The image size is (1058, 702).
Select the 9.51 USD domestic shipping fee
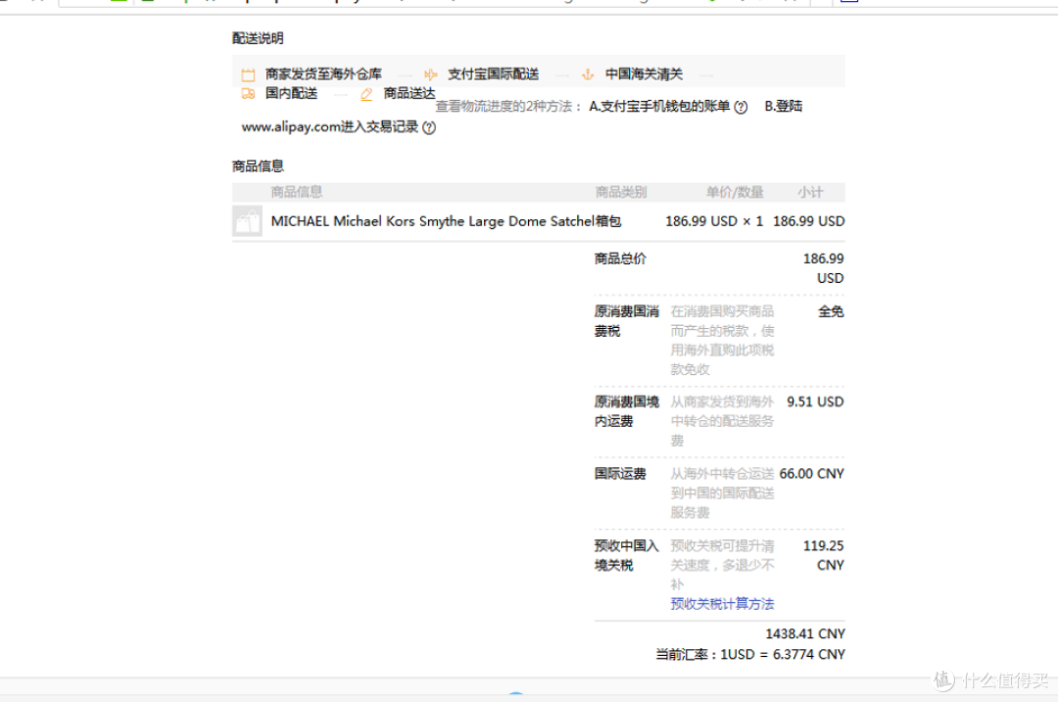tap(815, 402)
